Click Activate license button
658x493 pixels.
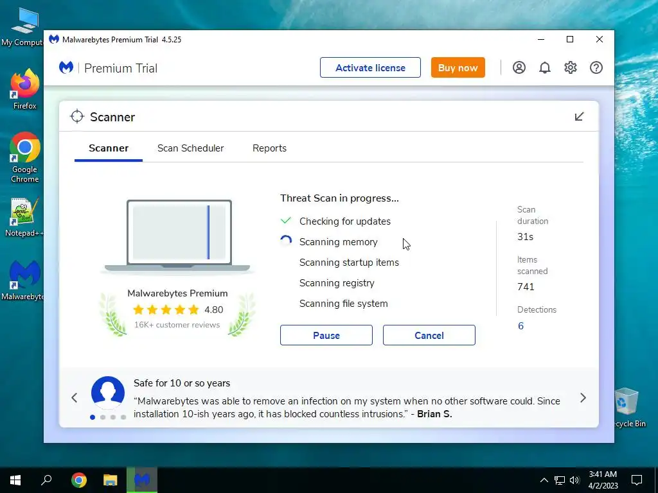pyautogui.click(x=370, y=67)
